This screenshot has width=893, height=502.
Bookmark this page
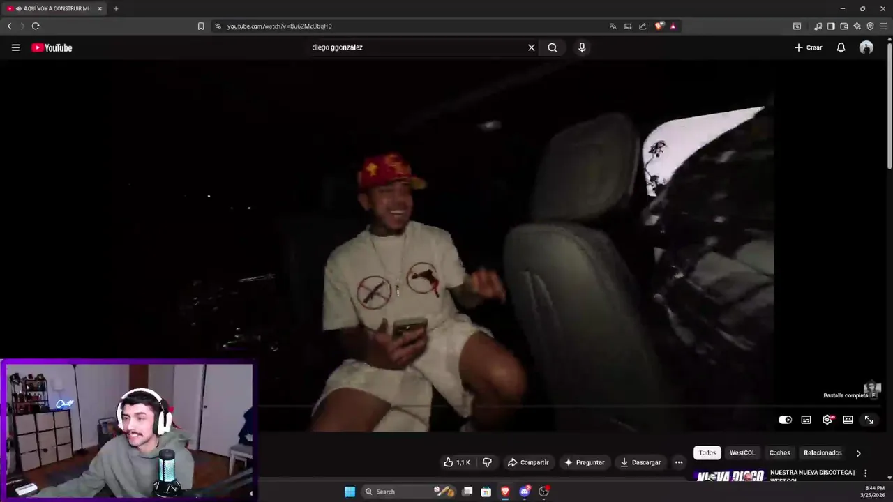click(201, 26)
